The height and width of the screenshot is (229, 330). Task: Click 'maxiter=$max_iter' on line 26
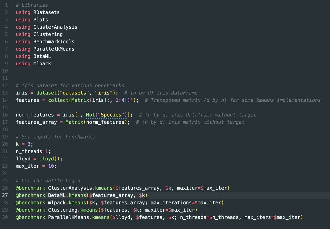pos(202,188)
